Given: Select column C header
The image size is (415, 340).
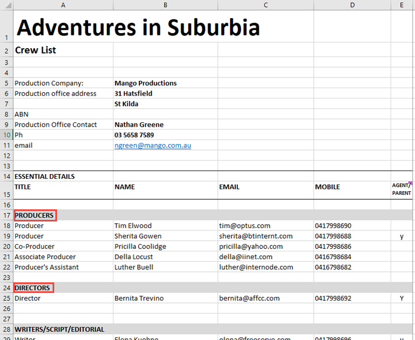Looking at the screenshot, I should (x=266, y=5).
